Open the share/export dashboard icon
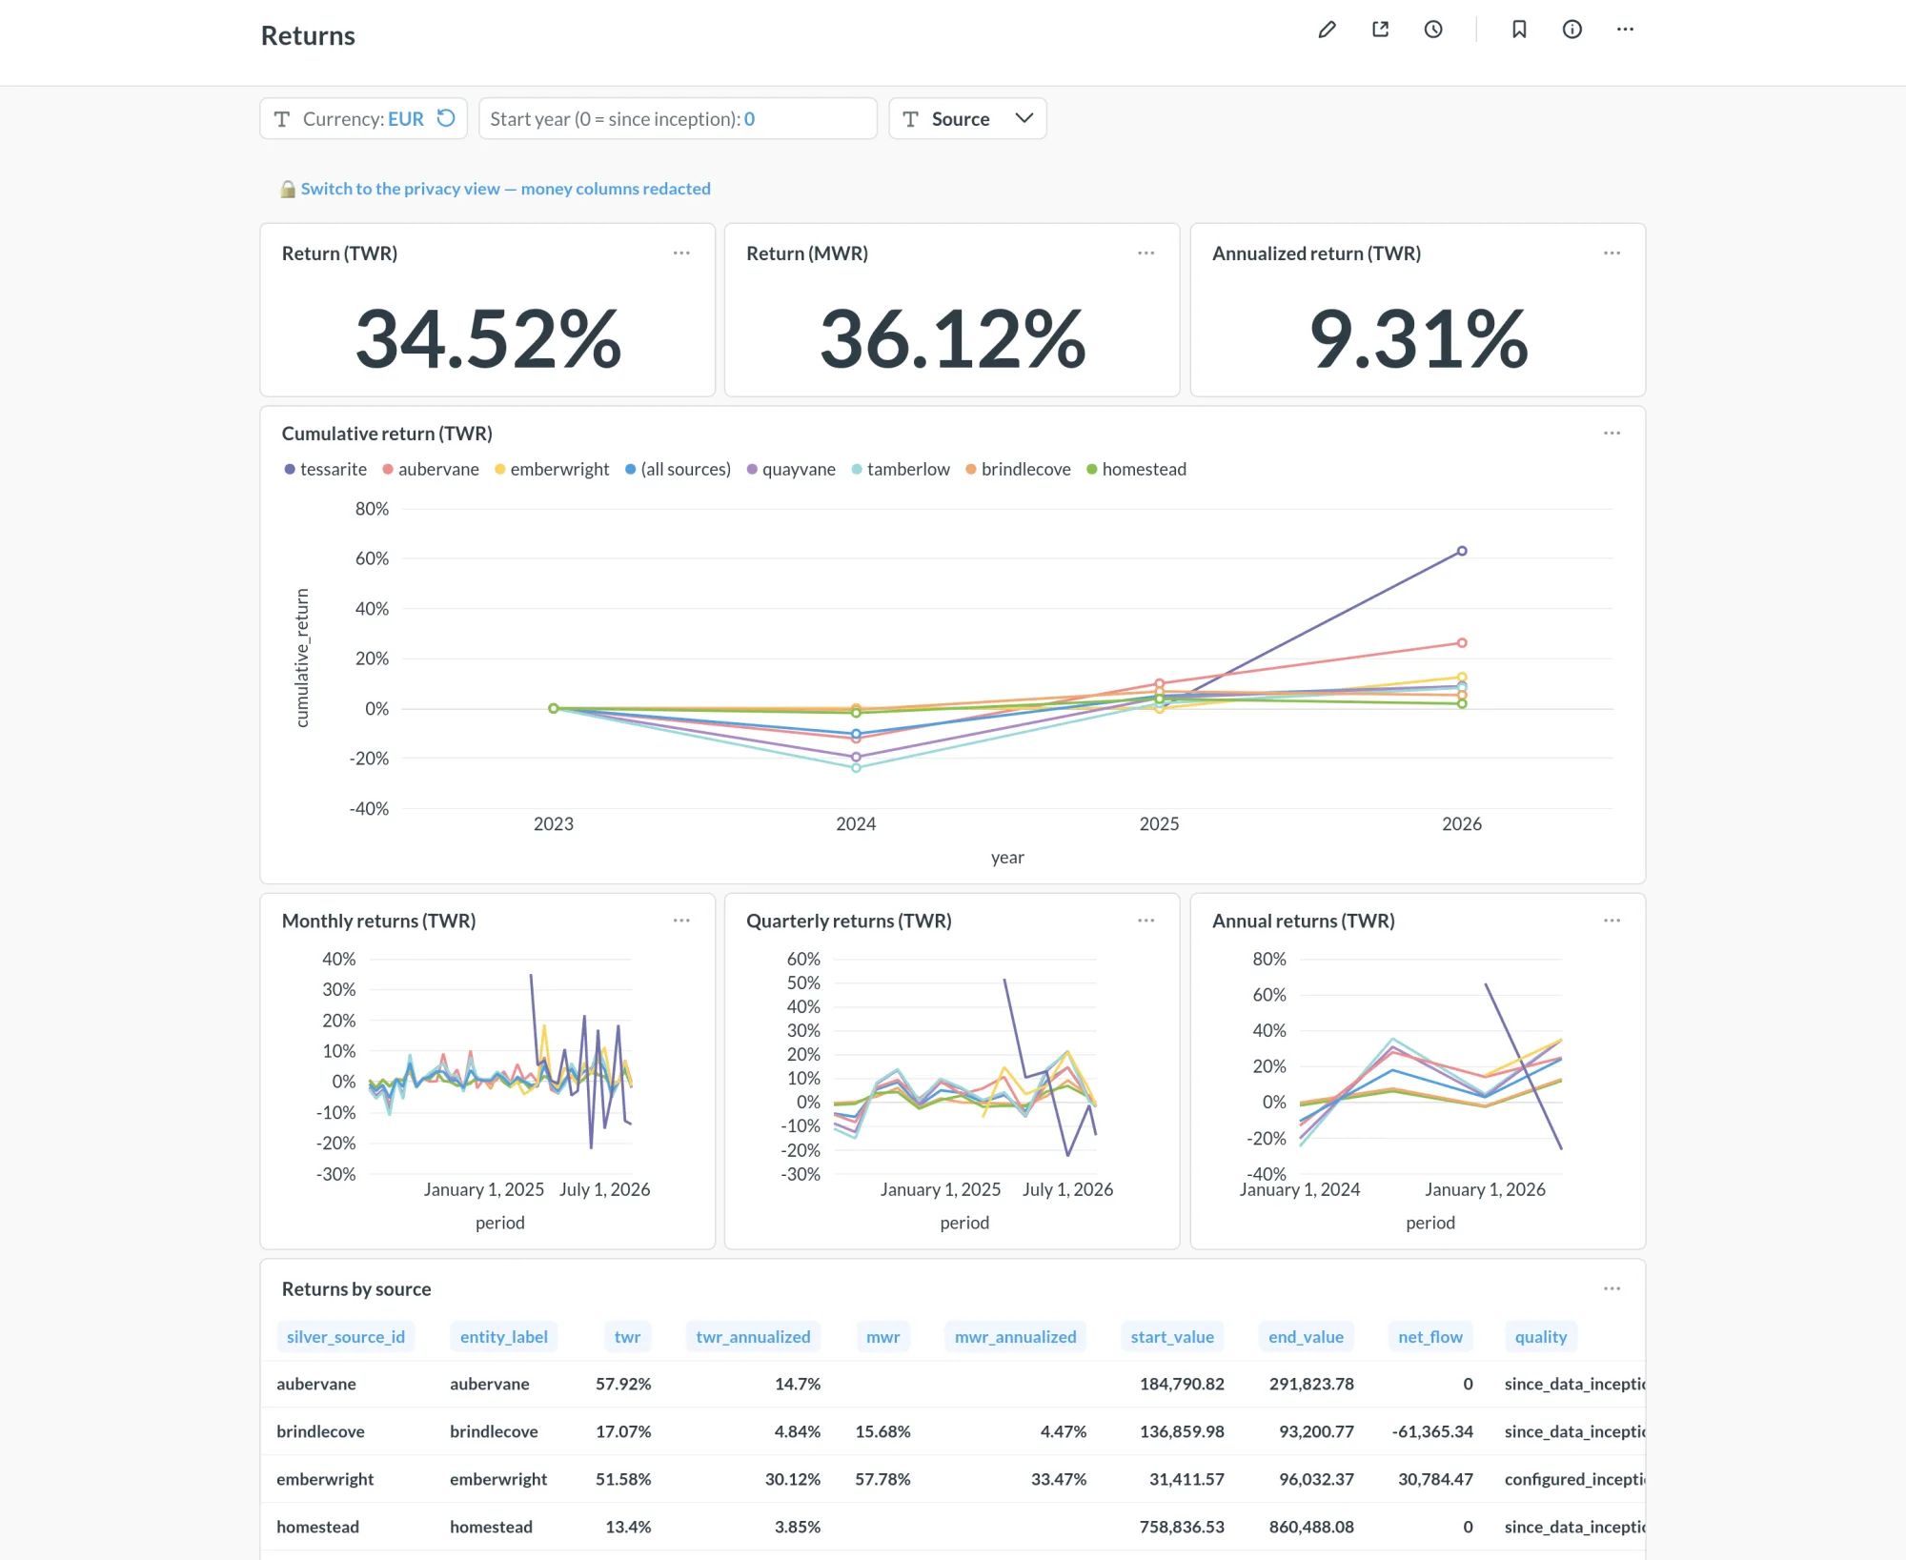 pos(1380,30)
